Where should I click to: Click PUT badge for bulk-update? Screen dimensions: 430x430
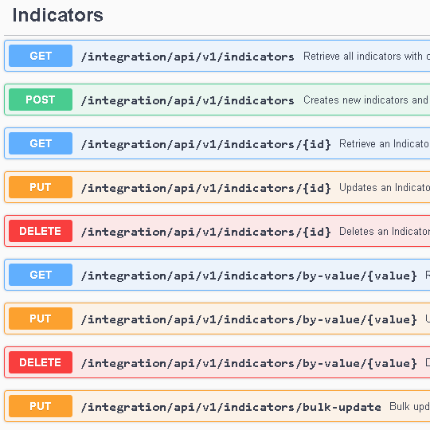(41, 406)
